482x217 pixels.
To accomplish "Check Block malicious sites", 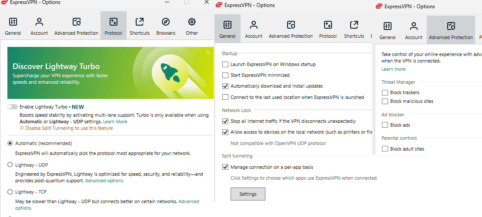I will tap(385, 101).
